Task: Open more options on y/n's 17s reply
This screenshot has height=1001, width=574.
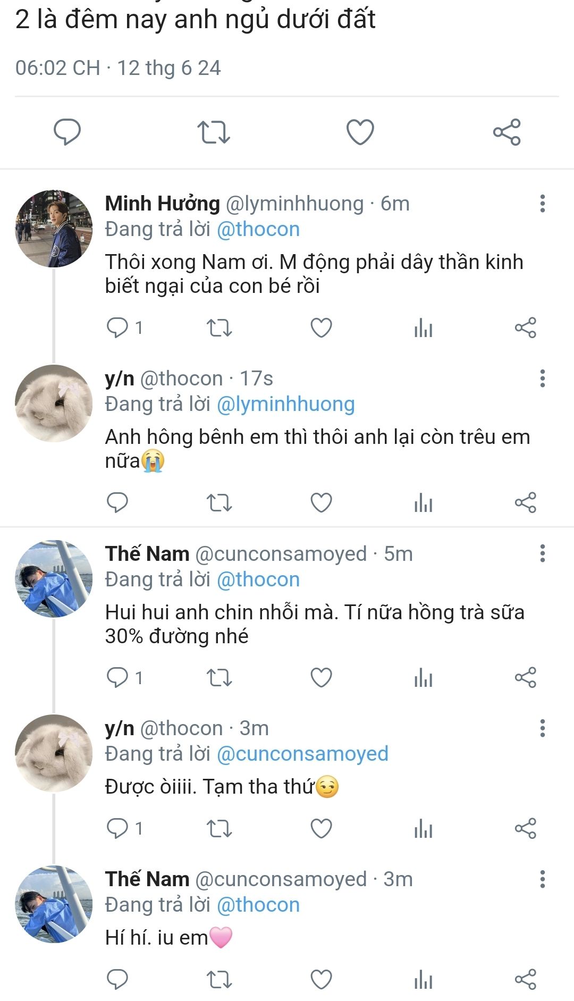Action: click(542, 378)
